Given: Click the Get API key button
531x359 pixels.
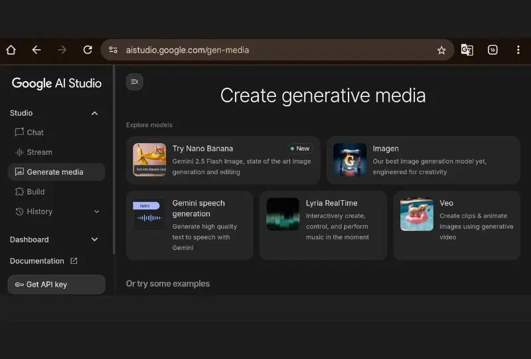Looking at the screenshot, I should coord(56,285).
